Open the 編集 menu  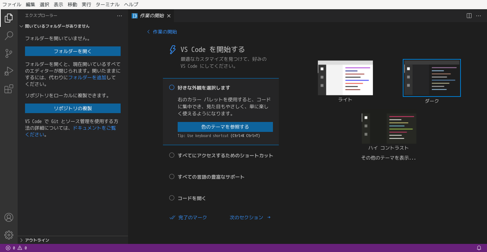31,4
